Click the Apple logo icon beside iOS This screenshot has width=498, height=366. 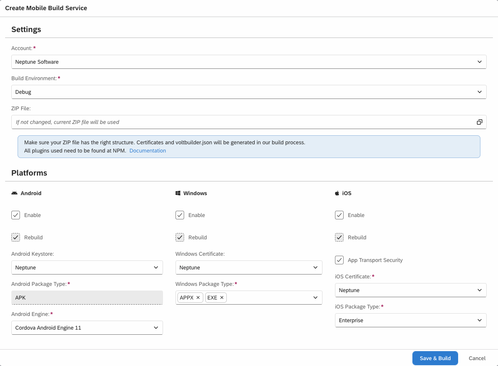tap(337, 193)
